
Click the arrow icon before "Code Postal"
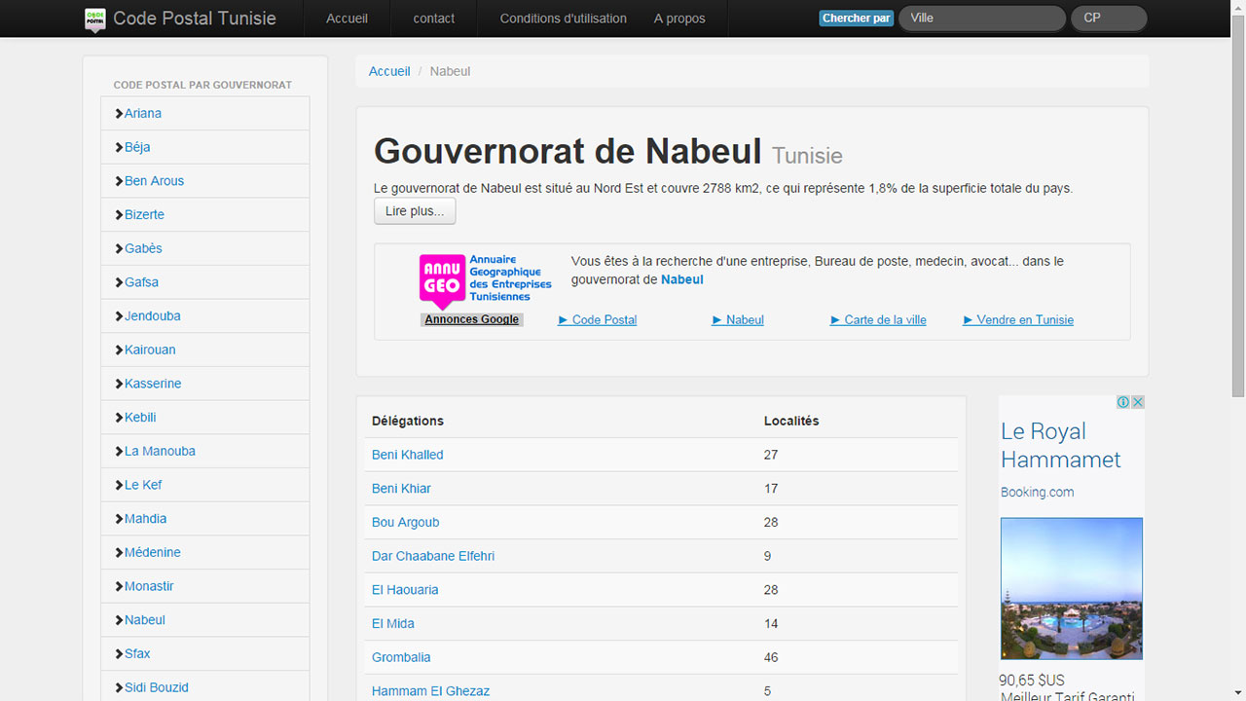[563, 319]
